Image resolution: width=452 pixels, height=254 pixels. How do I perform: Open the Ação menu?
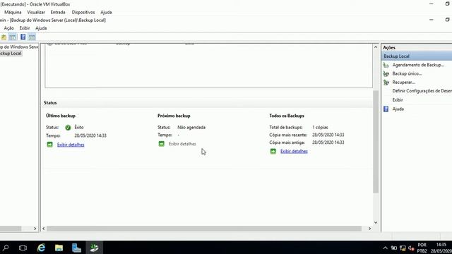(9, 28)
